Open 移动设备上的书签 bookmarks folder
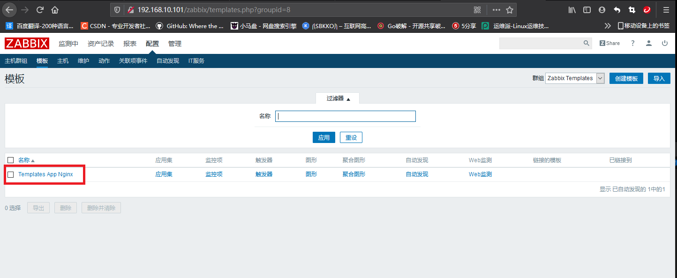This screenshot has height=278, width=677. coord(644,26)
